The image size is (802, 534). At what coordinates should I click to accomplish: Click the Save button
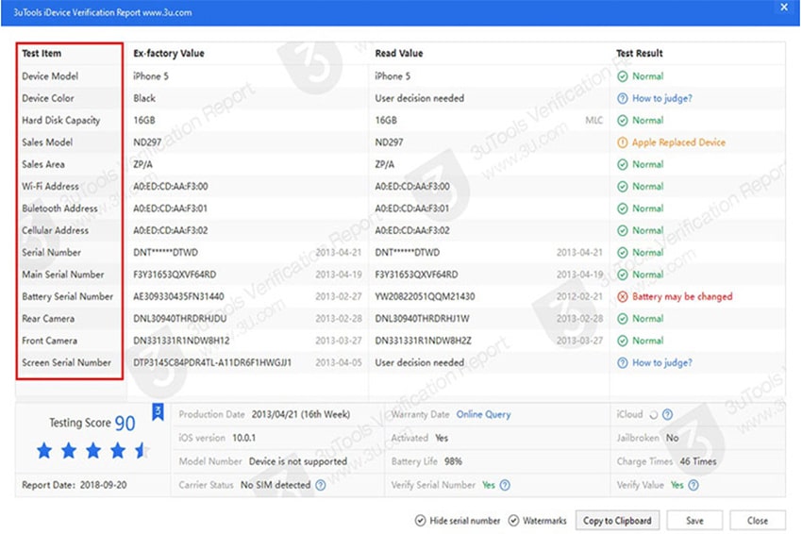pos(694,520)
